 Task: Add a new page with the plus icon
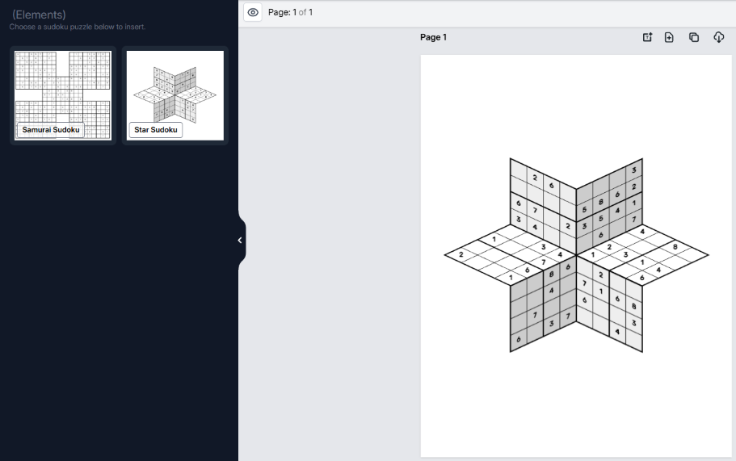coord(669,37)
